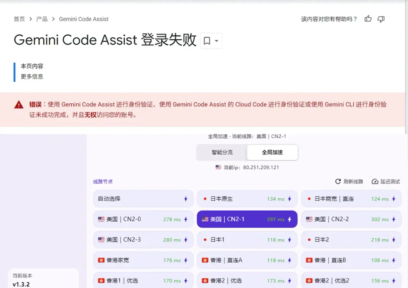This screenshot has width=408, height=288.
Task: Run the 延迟测试 latency test
Action: point(386,182)
